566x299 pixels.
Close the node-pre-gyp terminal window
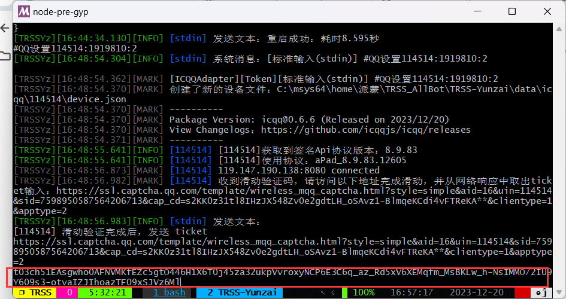tap(547, 11)
